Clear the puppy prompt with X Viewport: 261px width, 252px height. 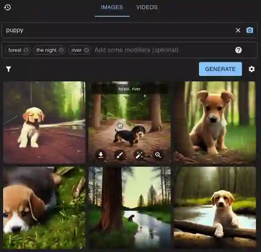[x=238, y=30]
